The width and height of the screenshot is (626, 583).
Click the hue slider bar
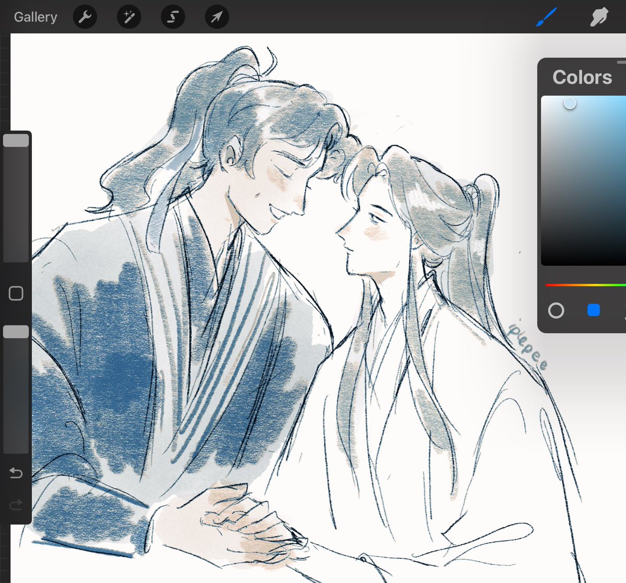coord(585,285)
